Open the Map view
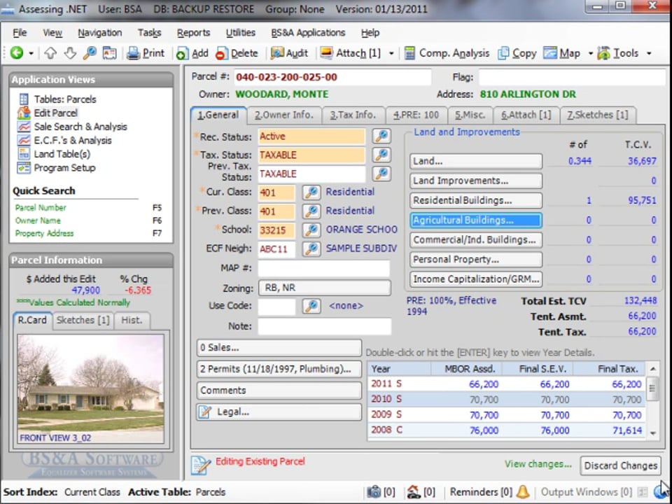This screenshot has width=672, height=504. (562, 53)
